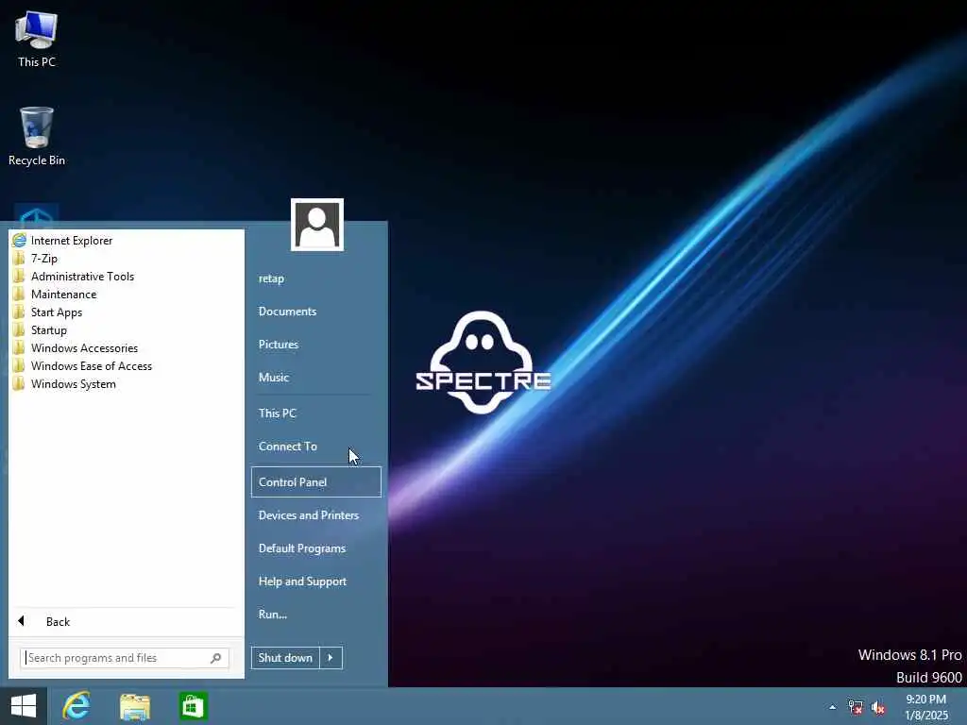Open the Windows Store taskbar icon
The image size is (967, 725).
tap(193, 706)
